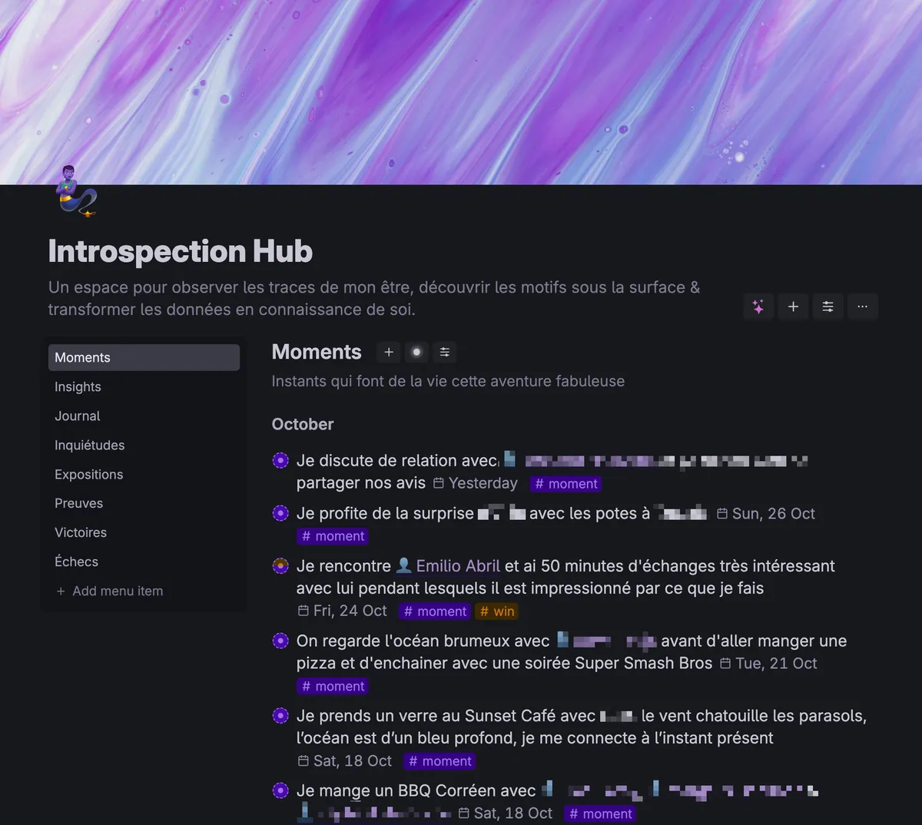Click the page-level plus add button
Image resolution: width=922 pixels, height=825 pixels.
tap(793, 306)
